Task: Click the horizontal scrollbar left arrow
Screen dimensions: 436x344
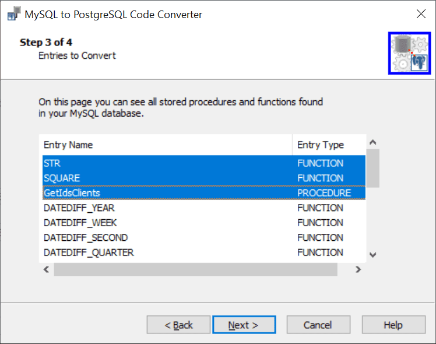Action: coord(47,269)
